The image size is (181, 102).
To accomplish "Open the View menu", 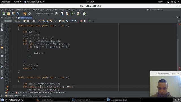I will [12, 10].
